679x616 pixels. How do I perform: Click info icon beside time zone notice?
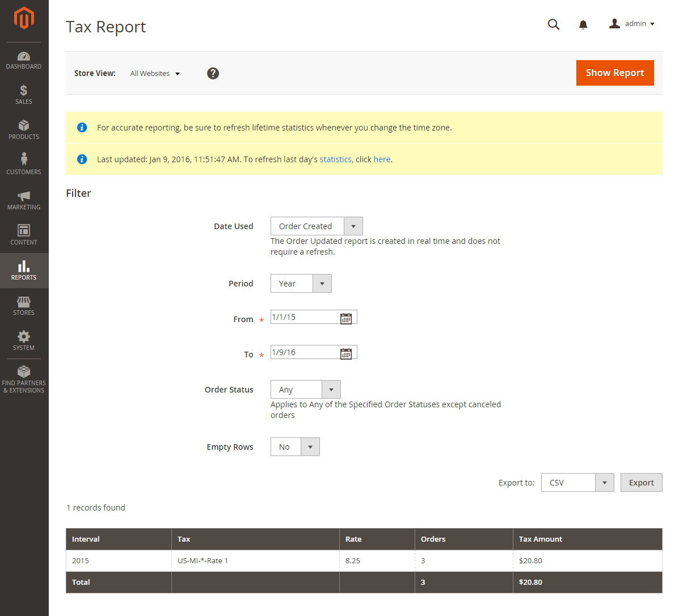[82, 127]
